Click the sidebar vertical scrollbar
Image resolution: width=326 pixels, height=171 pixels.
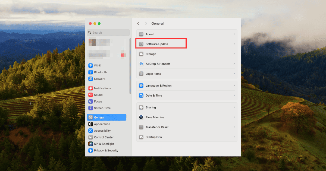130,65
